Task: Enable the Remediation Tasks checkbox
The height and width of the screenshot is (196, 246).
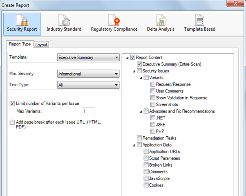Action: coord(140,138)
